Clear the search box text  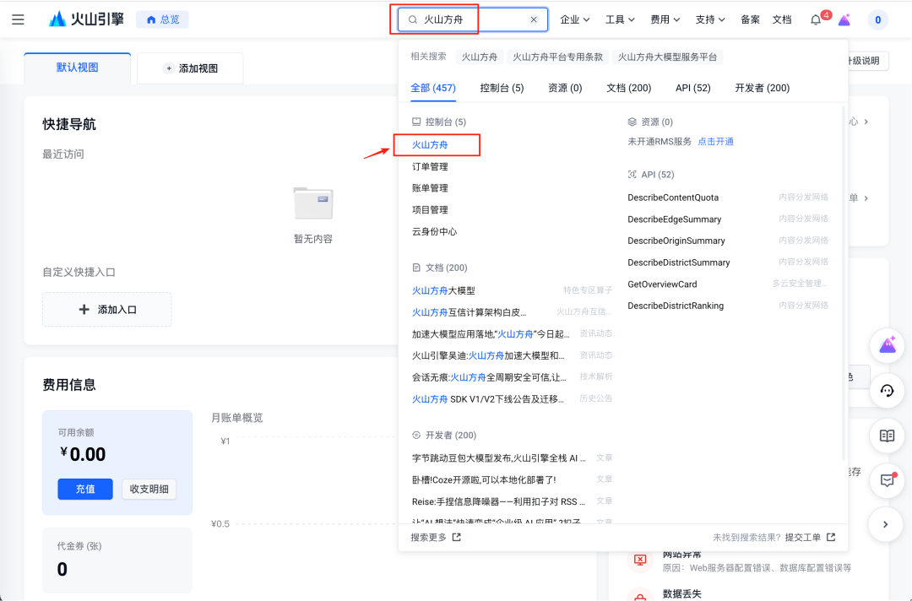[534, 19]
